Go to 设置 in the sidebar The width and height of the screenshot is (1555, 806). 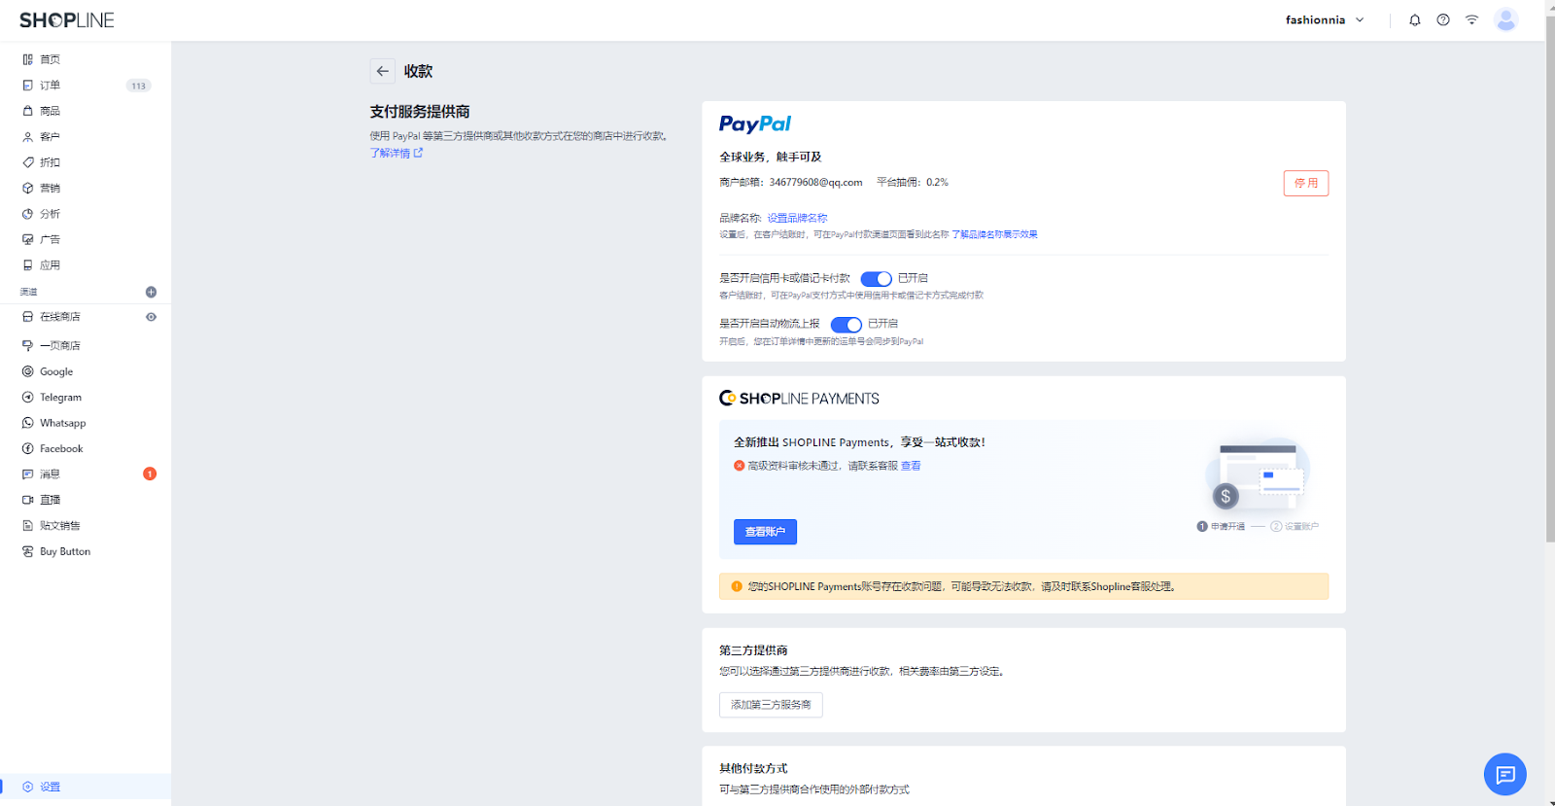(50, 787)
